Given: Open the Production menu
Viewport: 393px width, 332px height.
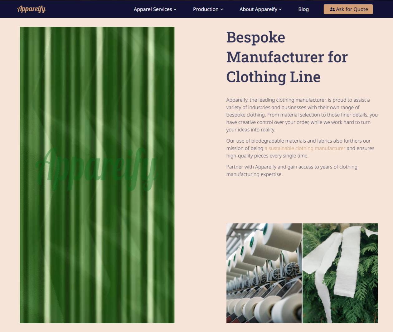Looking at the screenshot, I should tap(206, 9).
